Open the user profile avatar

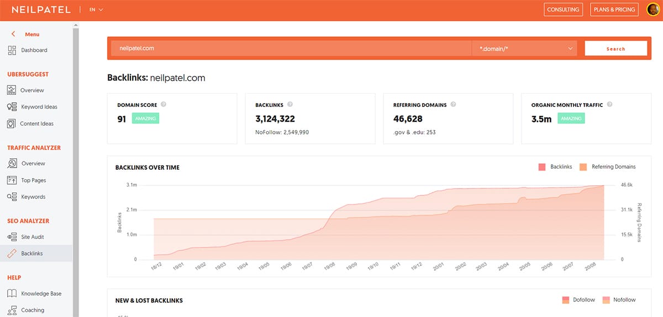(x=654, y=10)
